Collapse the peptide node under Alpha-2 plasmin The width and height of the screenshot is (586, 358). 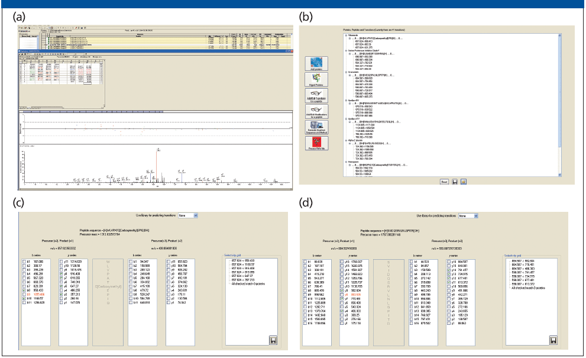click(350, 144)
